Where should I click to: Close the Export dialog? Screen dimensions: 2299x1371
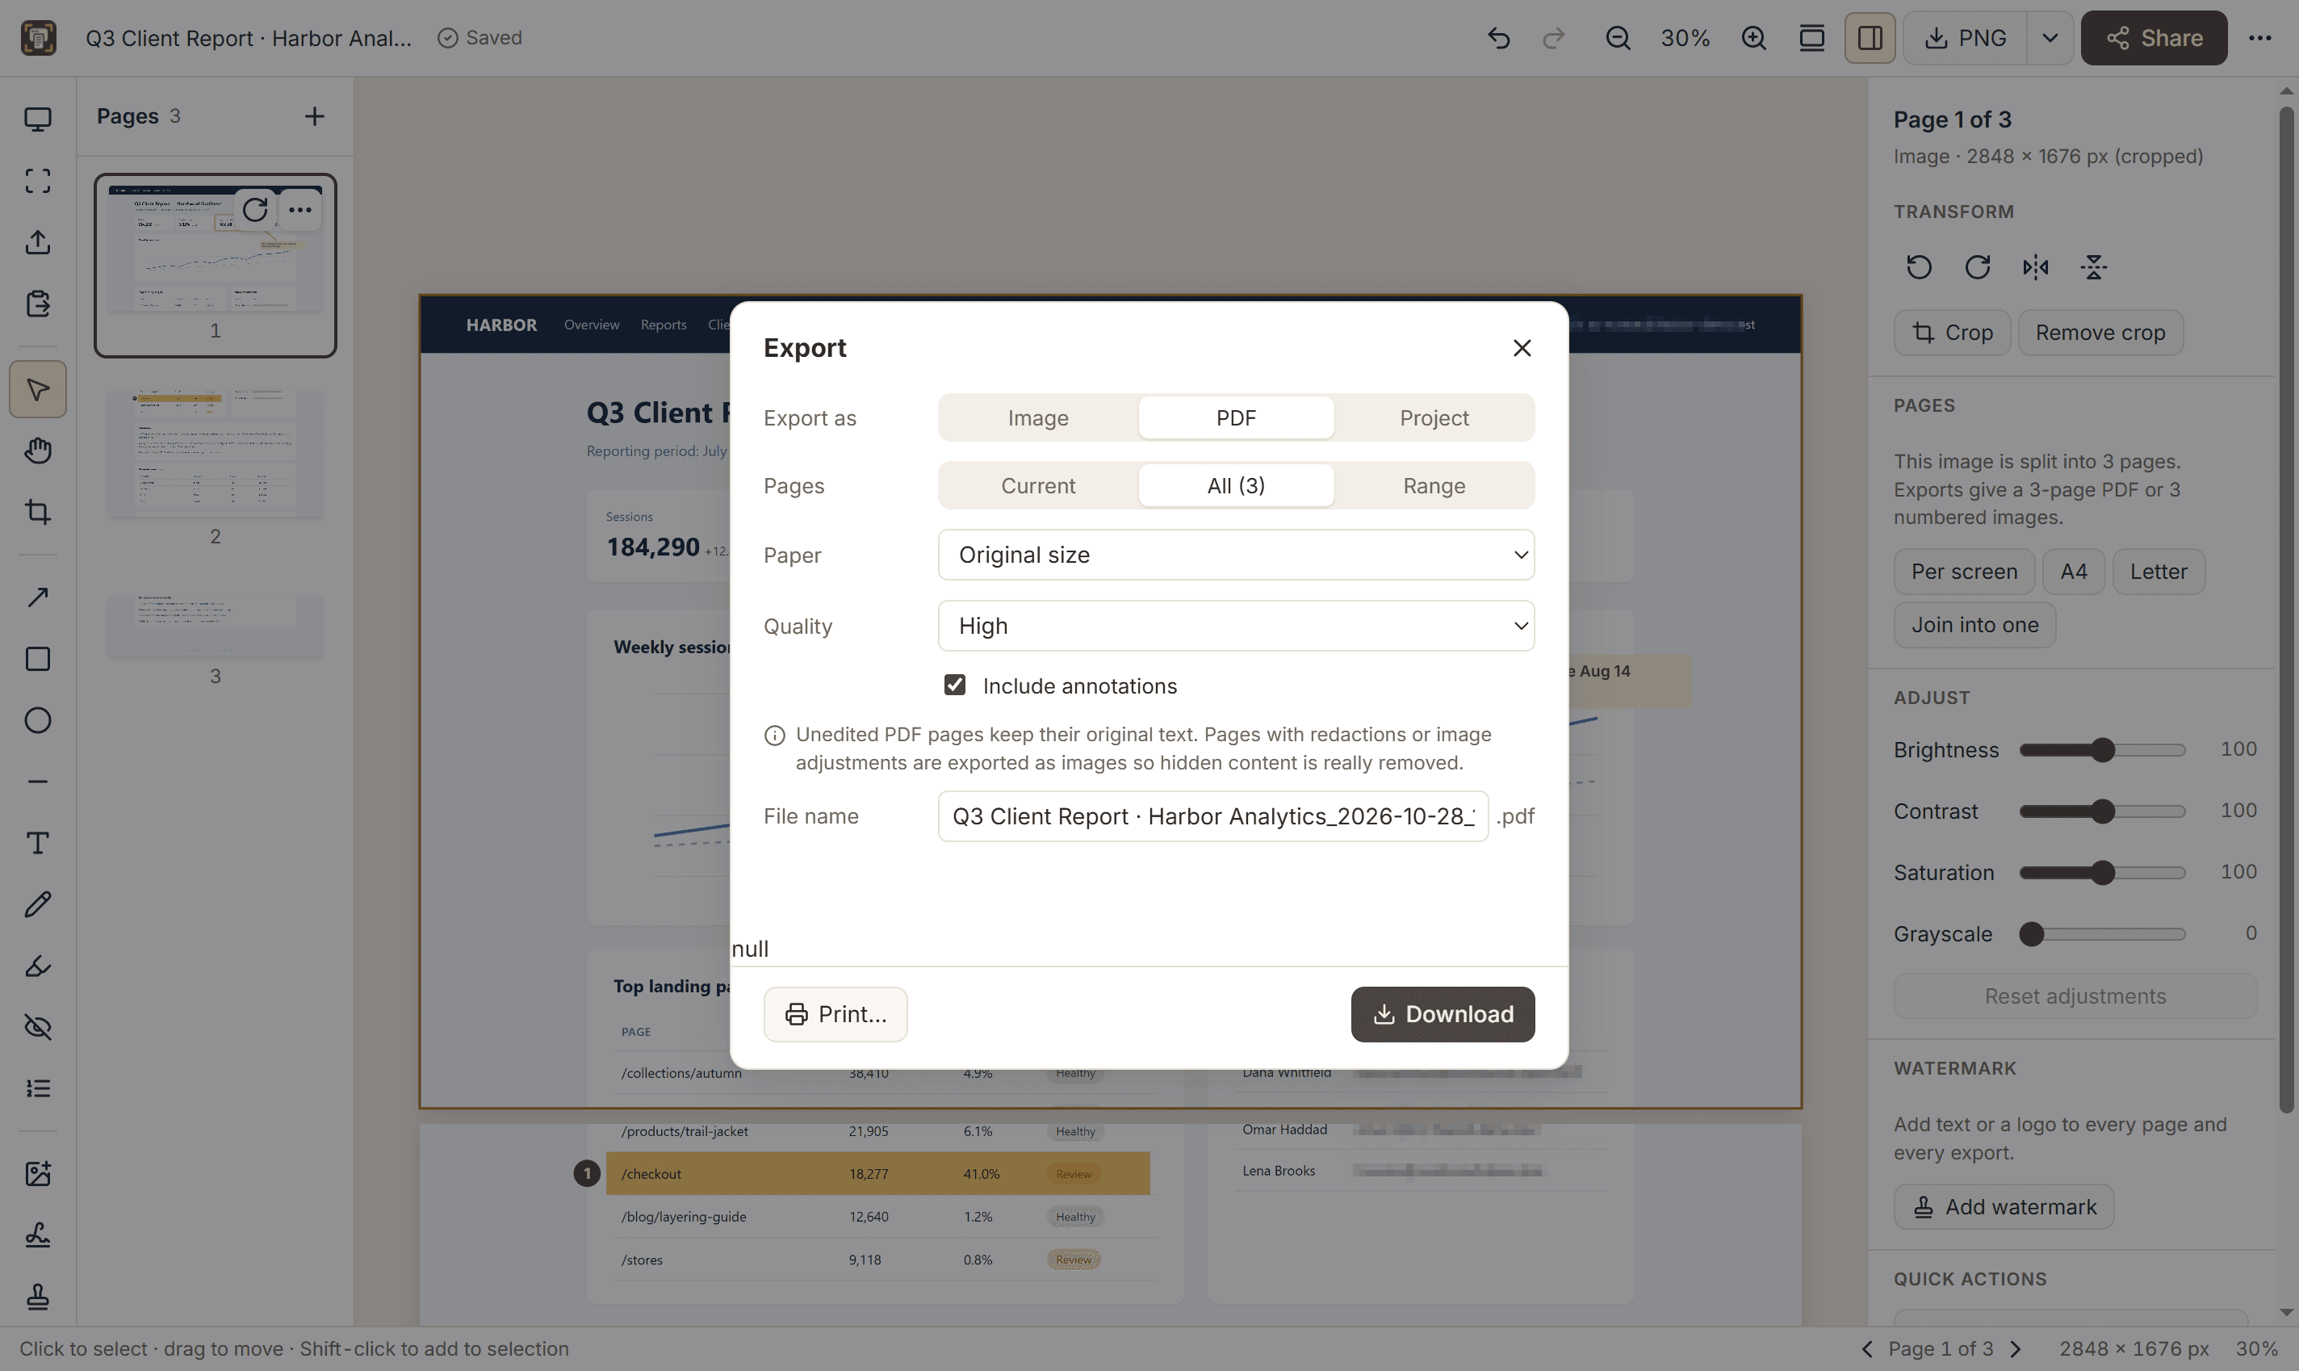(1522, 347)
